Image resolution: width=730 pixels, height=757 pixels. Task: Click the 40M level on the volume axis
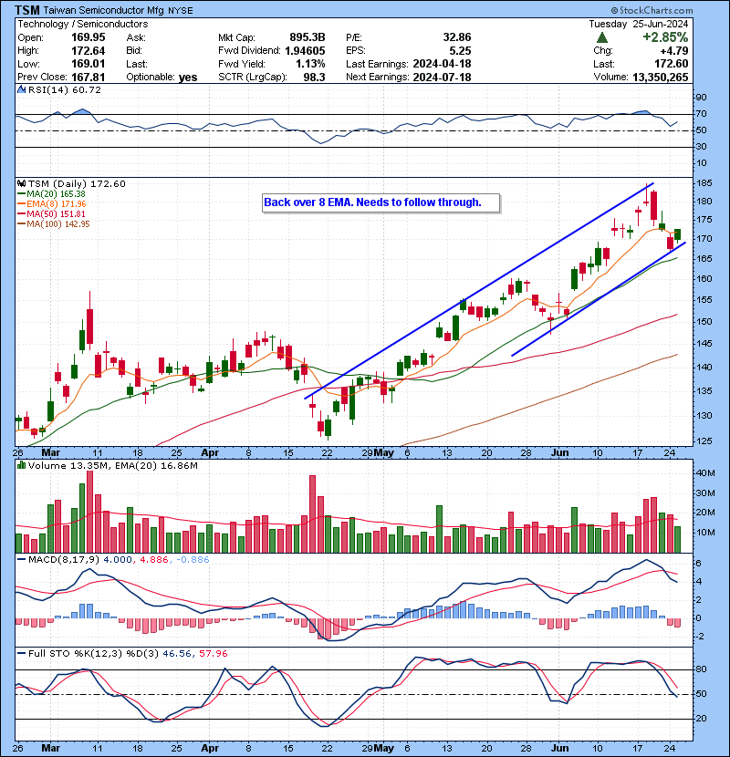click(x=705, y=473)
